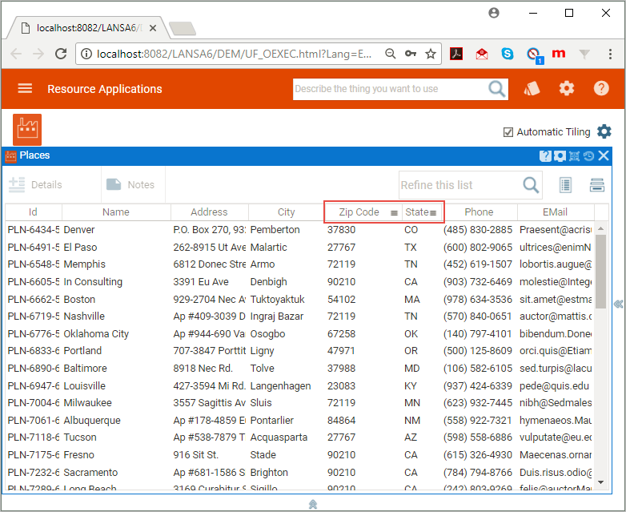This screenshot has width=626, height=512.
Task: Select the Boston row
Action: [x=299, y=300]
